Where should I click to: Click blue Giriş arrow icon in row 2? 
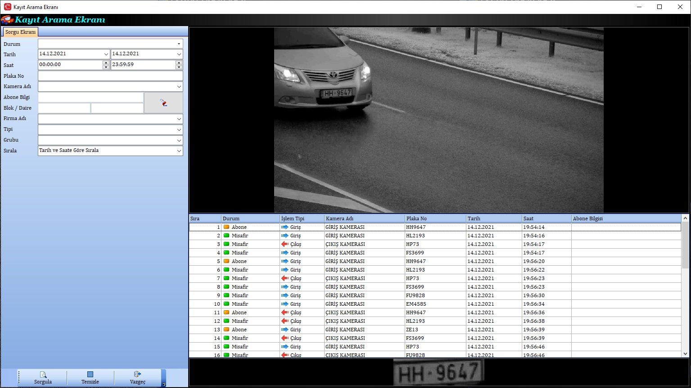pos(285,236)
